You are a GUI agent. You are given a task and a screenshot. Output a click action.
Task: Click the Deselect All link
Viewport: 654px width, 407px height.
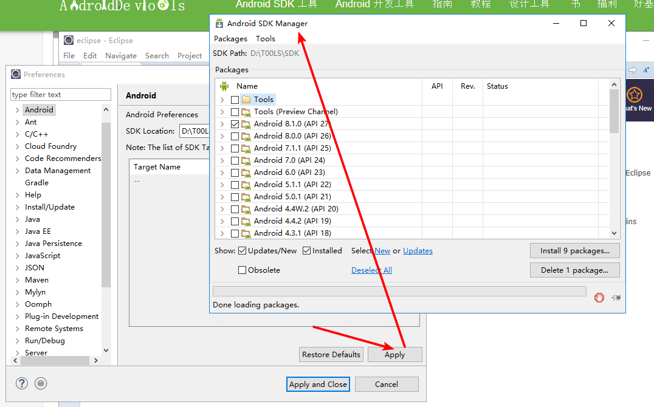coord(371,270)
